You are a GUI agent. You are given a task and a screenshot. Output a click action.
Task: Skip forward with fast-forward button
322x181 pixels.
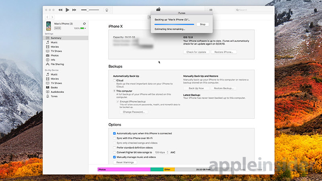coord(74,10)
